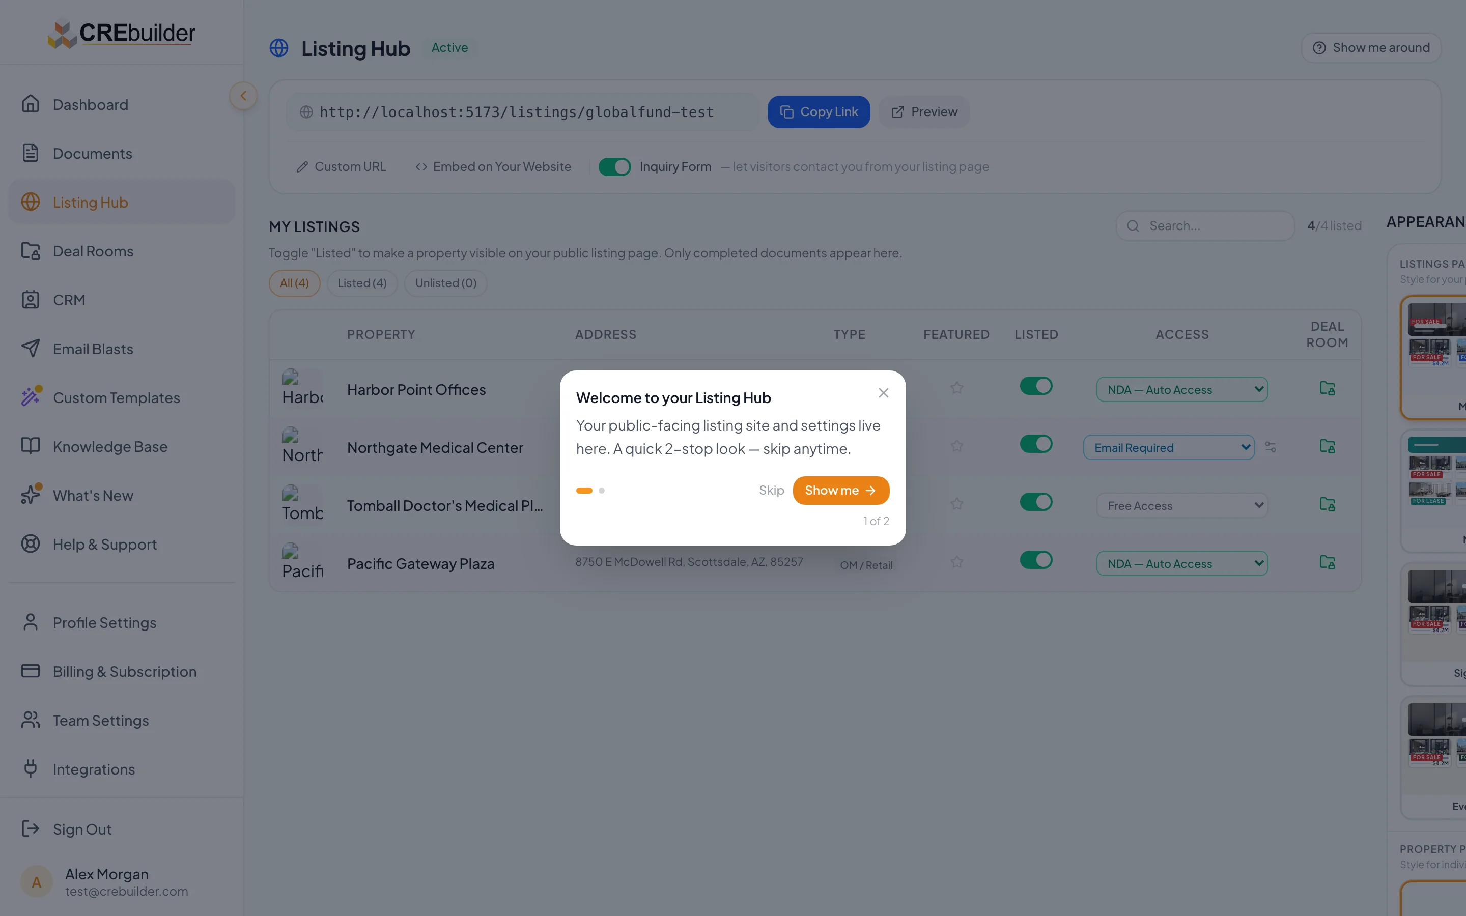Open Pacific Gateway Plaza deal room icon

(x=1327, y=562)
